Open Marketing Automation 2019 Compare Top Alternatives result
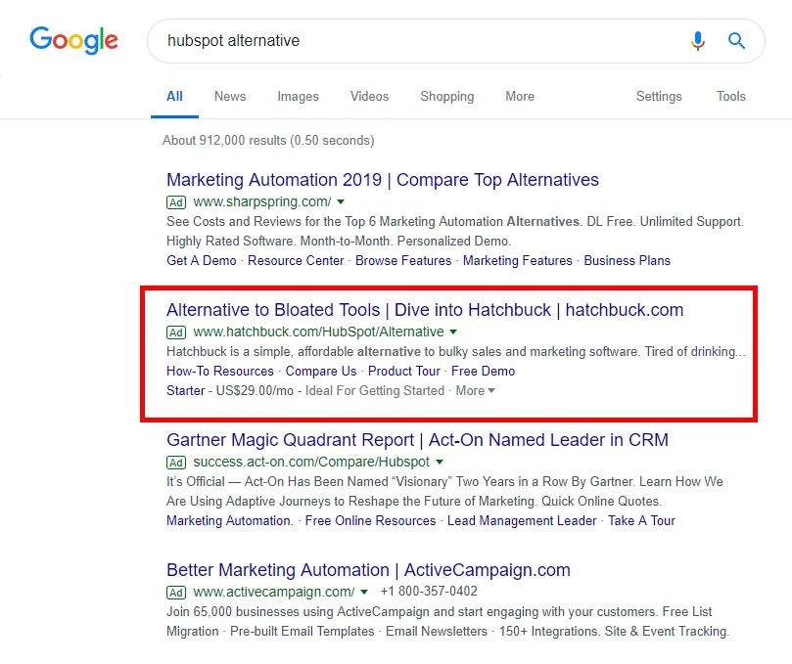The width and height of the screenshot is (792, 664). [383, 180]
